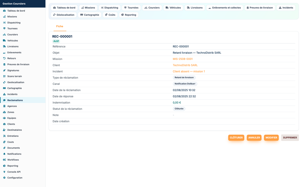Click the Notifications bell icon in sidebar
Screen dimensions: 303x187
click(4, 154)
